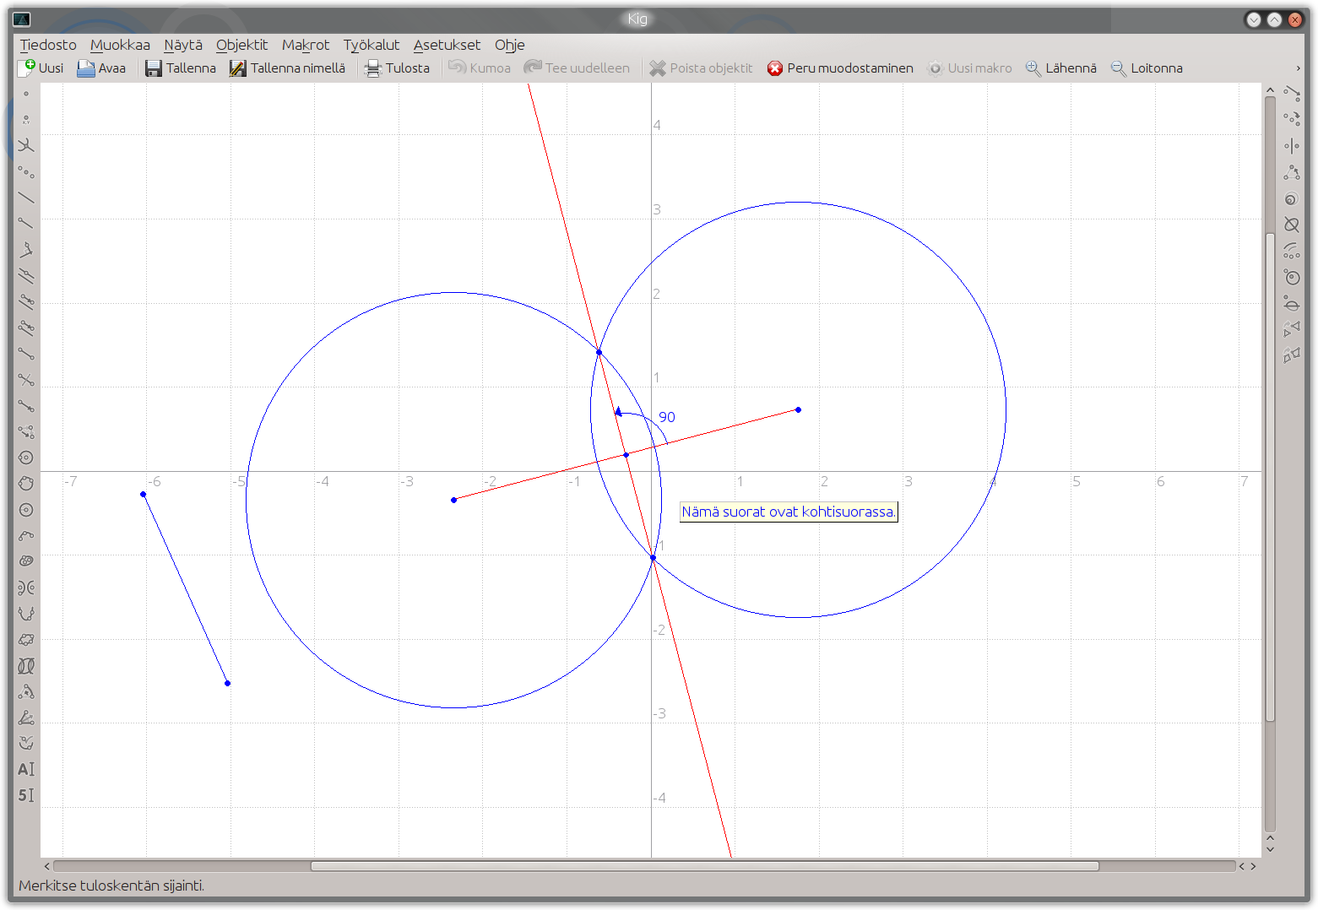The height and width of the screenshot is (910, 1318).
Task: Click Loitonna to zoom out
Action: point(1147,68)
